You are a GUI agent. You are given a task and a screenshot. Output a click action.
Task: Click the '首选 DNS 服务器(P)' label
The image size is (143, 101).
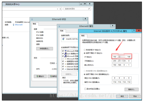(92, 78)
